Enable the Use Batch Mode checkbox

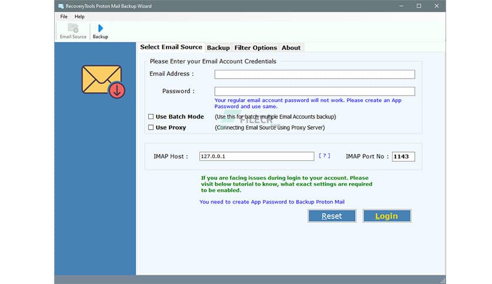(x=151, y=117)
